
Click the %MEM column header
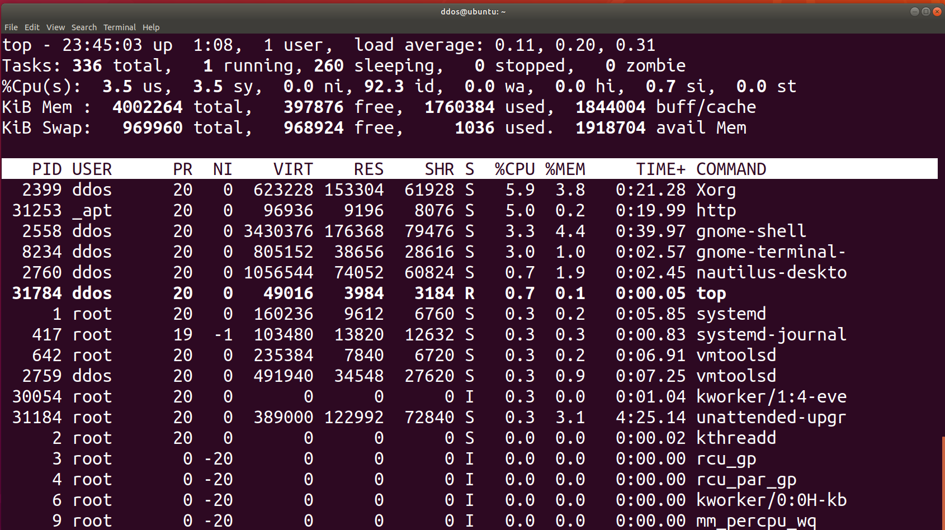(565, 169)
